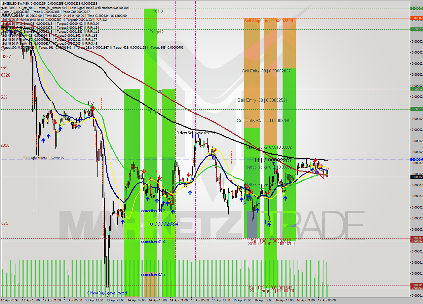Image resolution: width=423 pixels, height=304 pixels.
Task: Click the black current price tag on axis
Action: [x=416, y=177]
